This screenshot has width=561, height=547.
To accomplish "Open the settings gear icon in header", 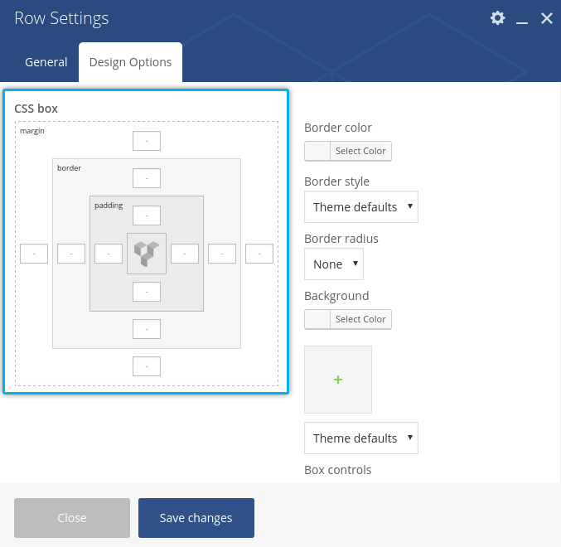I will pyautogui.click(x=497, y=18).
